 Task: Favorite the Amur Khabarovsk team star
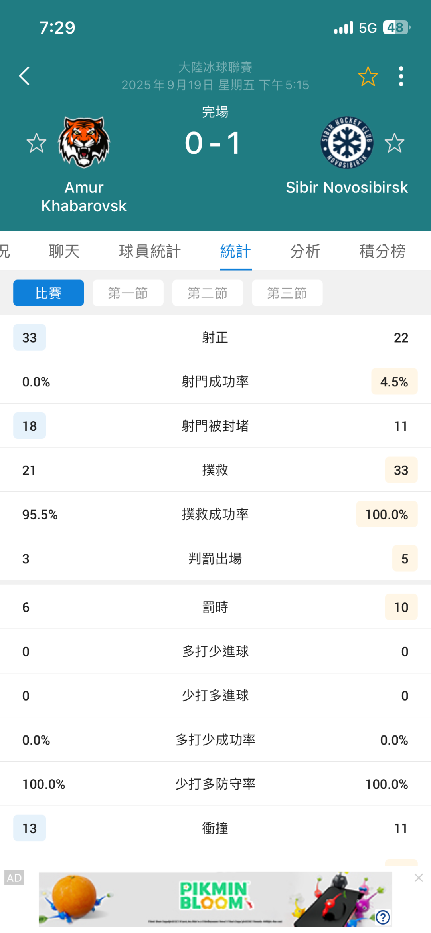(36, 143)
